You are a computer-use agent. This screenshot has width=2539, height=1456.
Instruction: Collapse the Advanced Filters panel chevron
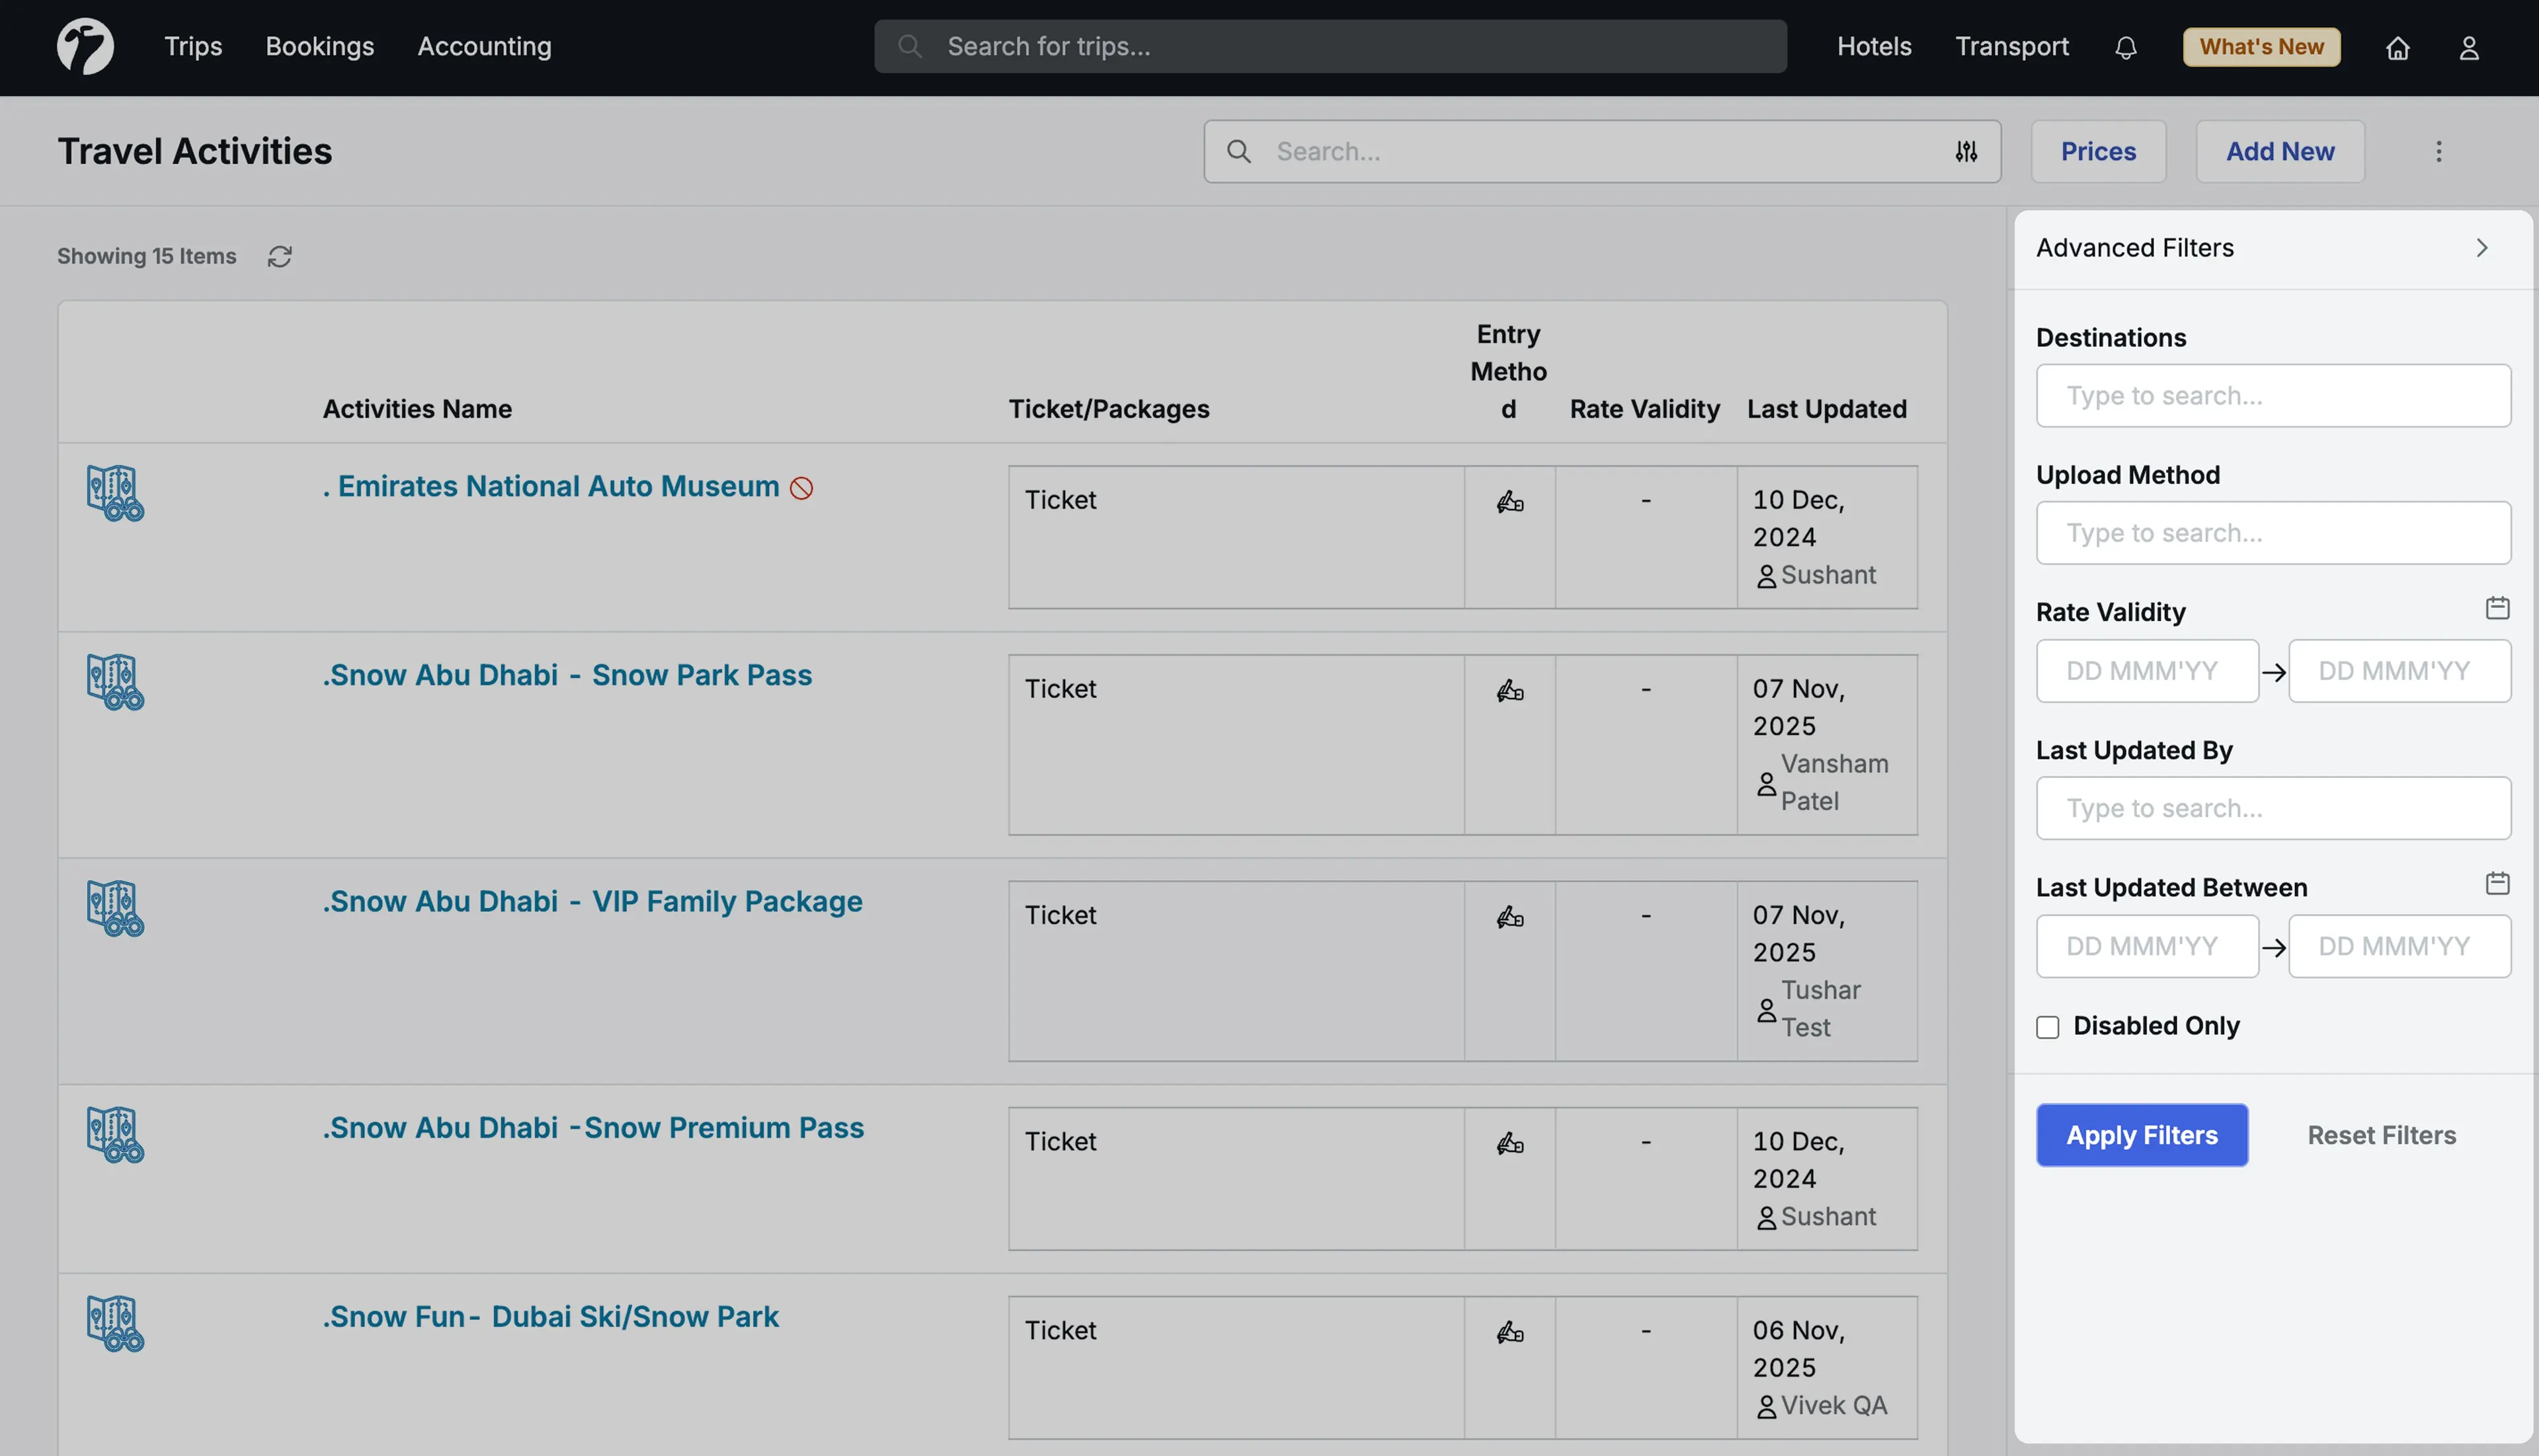click(2481, 248)
